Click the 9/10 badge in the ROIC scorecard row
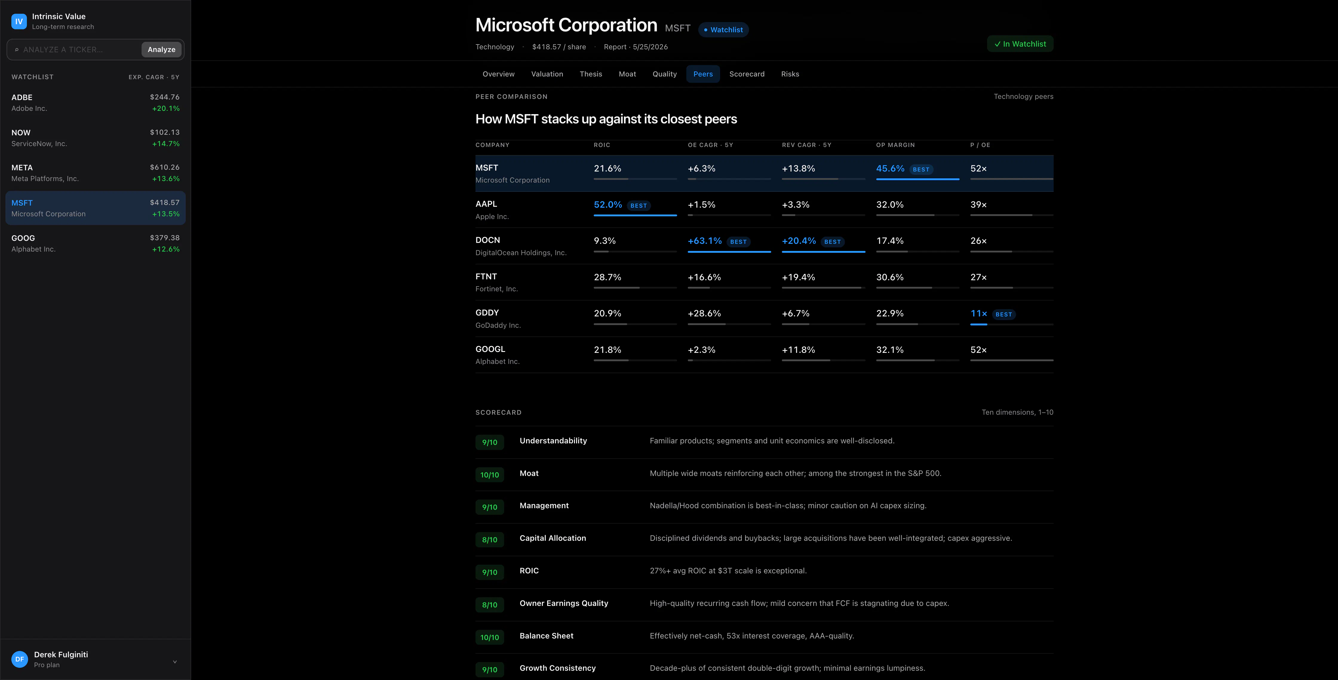Screen dimensions: 1338x680 click(490, 572)
